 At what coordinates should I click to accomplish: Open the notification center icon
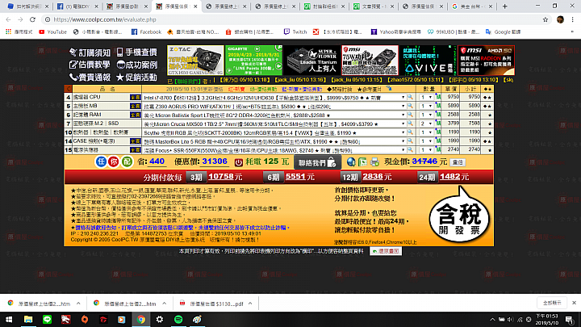(x=570, y=319)
